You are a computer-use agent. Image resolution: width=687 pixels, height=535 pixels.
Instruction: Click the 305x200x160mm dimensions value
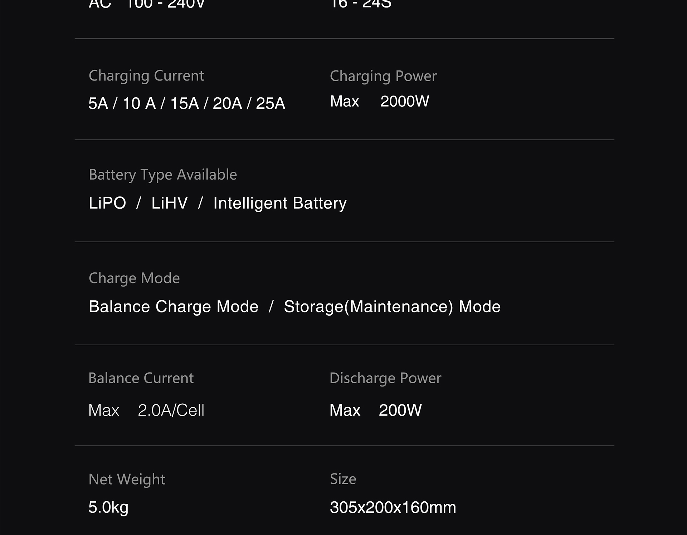pos(393,507)
